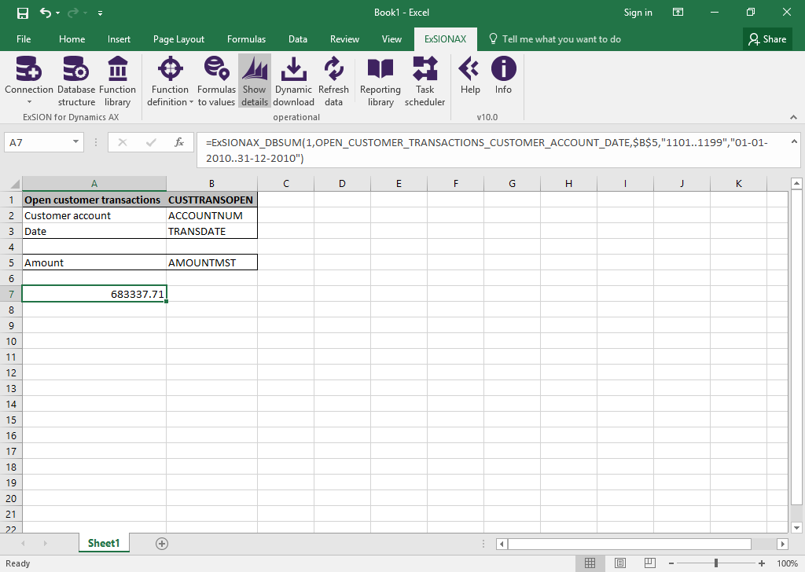This screenshot has width=805, height=572.
Task: Click the Insert Function fx button
Action: [x=179, y=142]
